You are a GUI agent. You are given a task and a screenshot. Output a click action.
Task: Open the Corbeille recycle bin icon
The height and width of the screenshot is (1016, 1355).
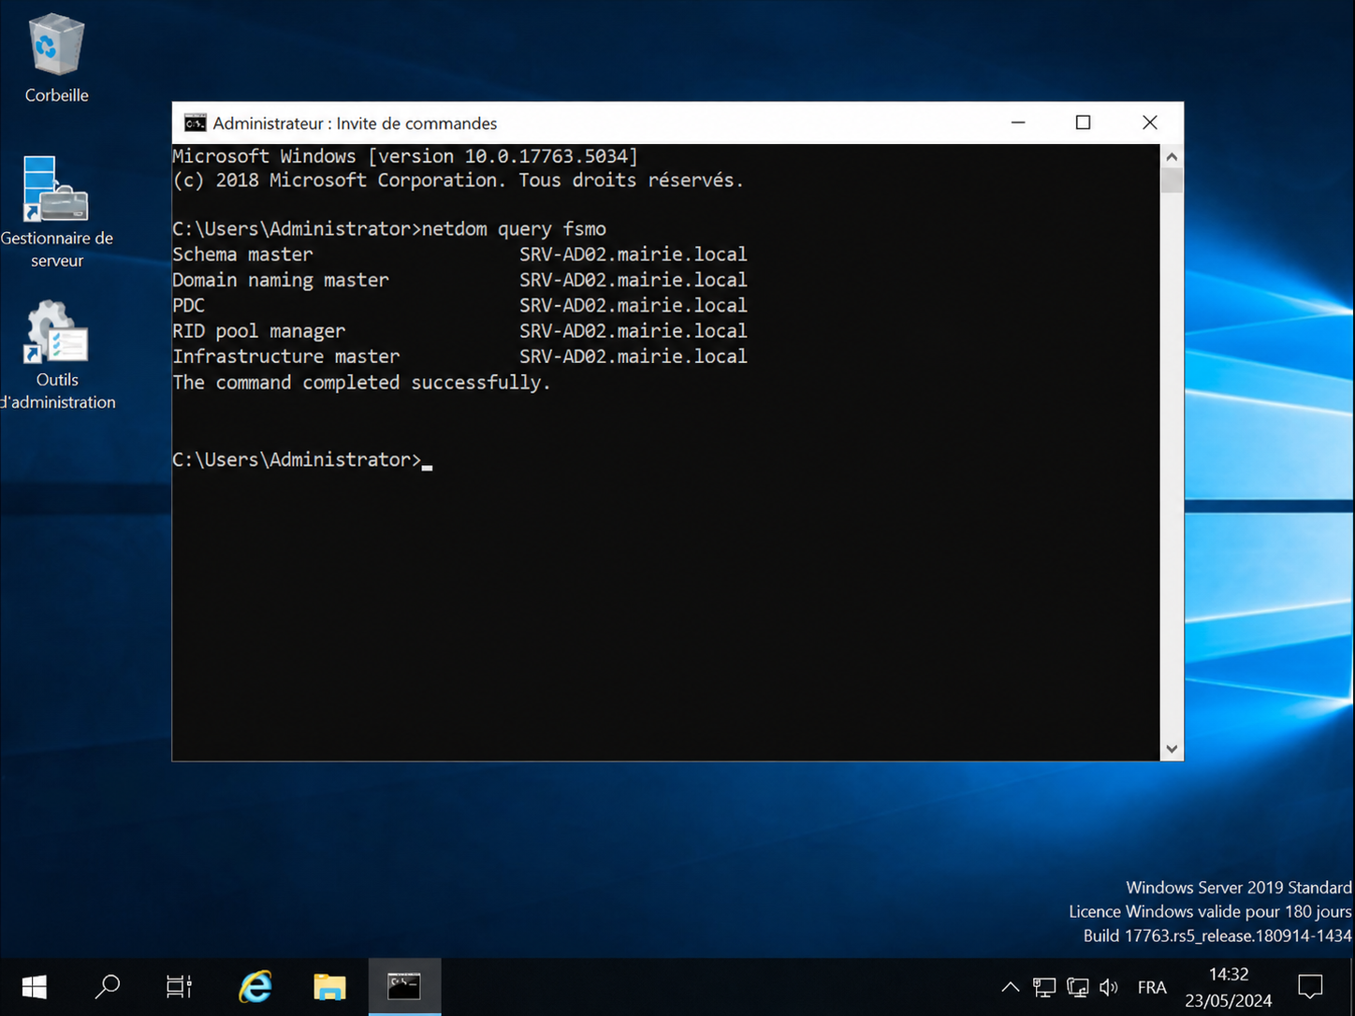(x=56, y=58)
